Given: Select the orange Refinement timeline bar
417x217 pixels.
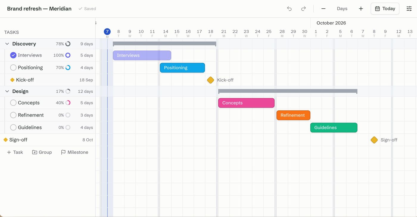Looking at the screenshot, I should [x=293, y=115].
